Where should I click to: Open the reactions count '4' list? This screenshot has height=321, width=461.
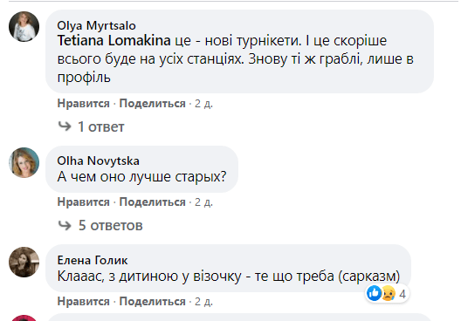pos(403,294)
